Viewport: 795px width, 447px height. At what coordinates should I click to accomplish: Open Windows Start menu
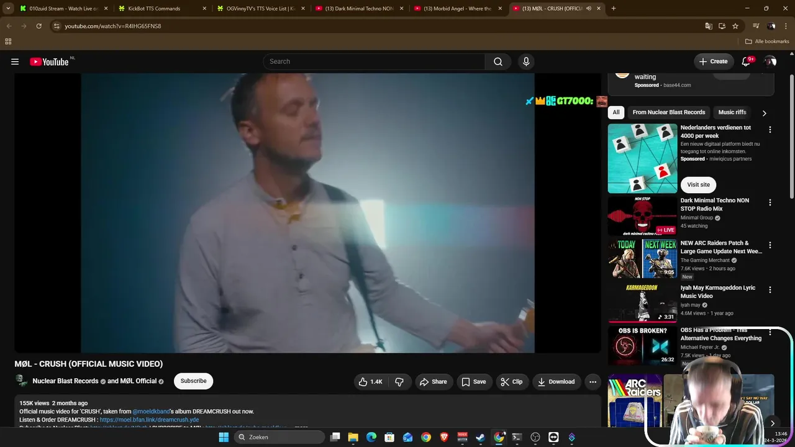coord(224,437)
